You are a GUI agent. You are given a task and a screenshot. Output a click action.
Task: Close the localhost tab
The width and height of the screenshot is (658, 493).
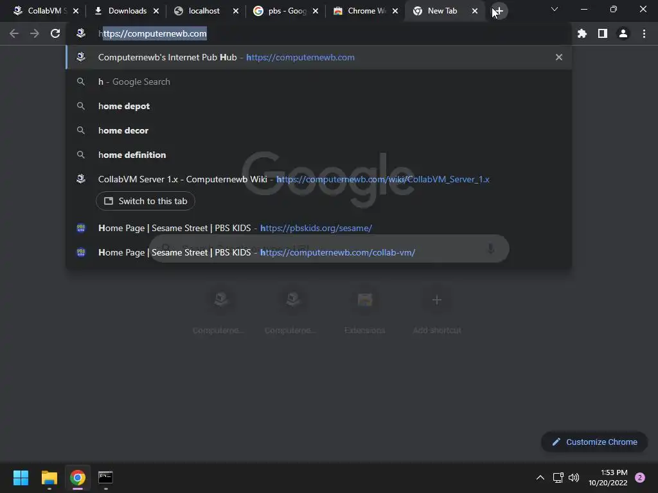coord(236,11)
